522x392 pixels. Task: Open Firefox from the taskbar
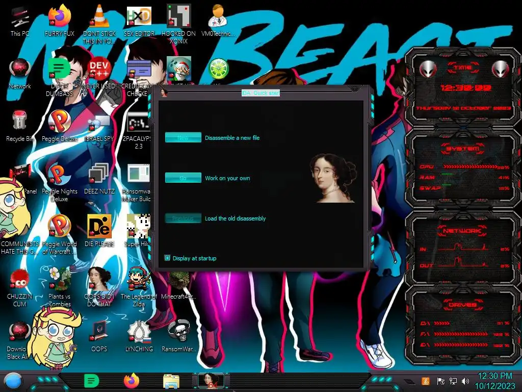132,381
